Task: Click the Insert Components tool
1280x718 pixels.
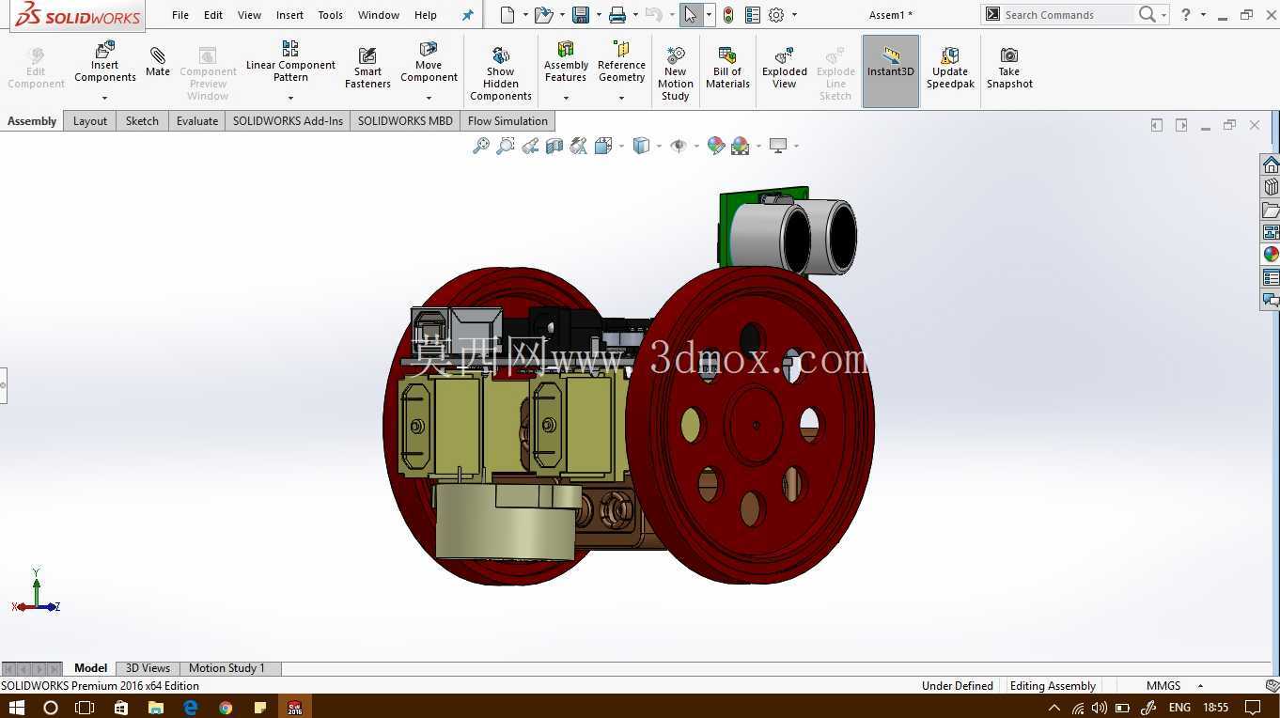Action: tap(105, 64)
